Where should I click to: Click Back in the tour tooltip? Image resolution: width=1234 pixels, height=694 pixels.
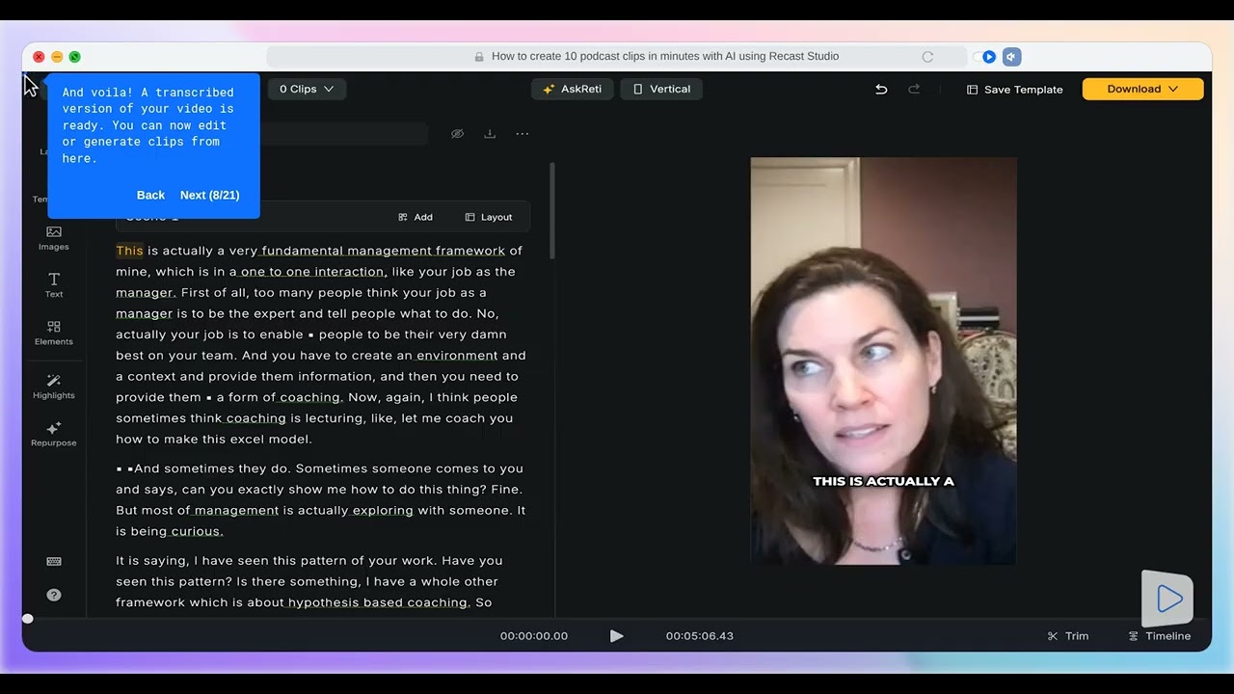coord(150,195)
